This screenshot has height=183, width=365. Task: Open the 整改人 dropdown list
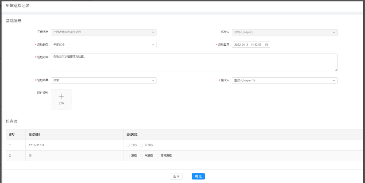[x=284, y=80]
